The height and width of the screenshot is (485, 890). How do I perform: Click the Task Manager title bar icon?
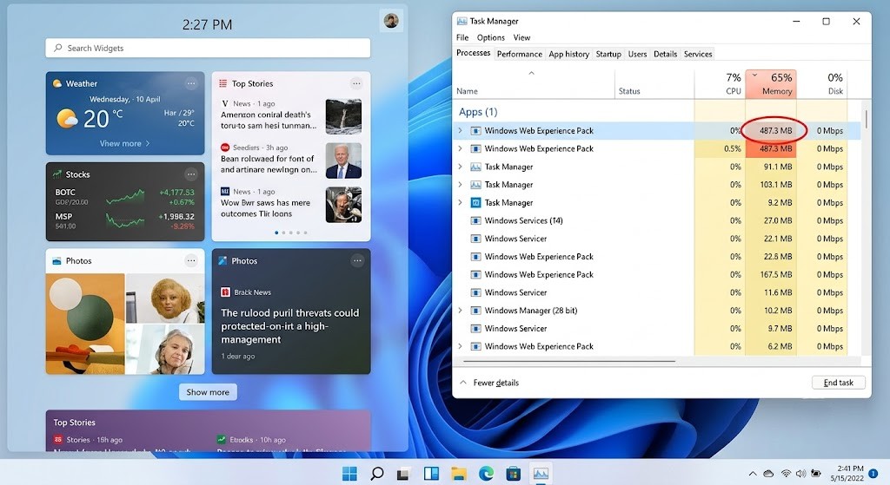(462, 21)
